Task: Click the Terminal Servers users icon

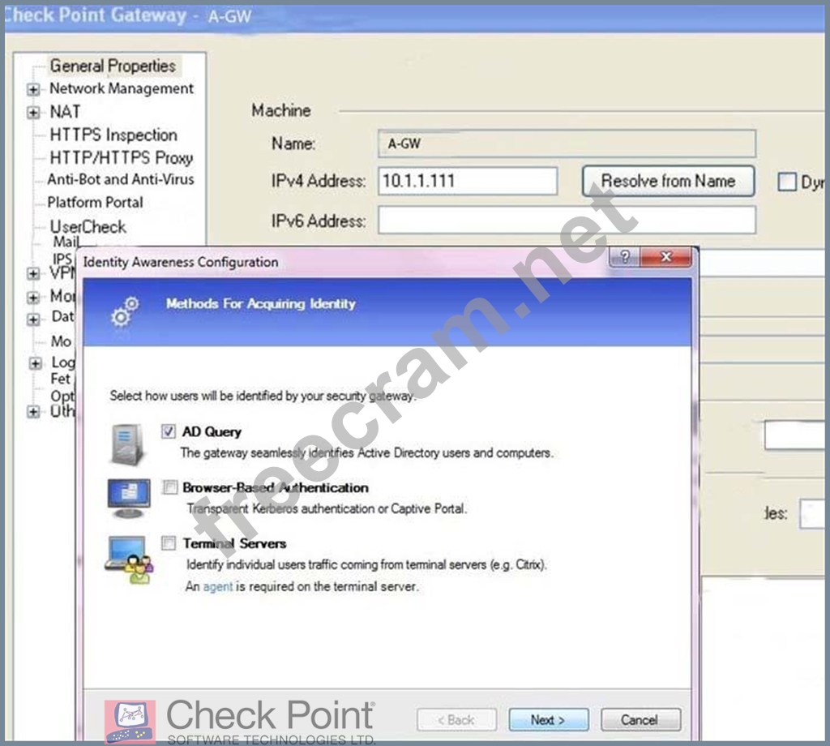Action: pos(129,560)
